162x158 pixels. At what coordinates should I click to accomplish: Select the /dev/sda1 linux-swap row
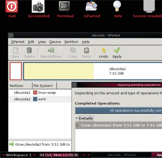pos(40,93)
